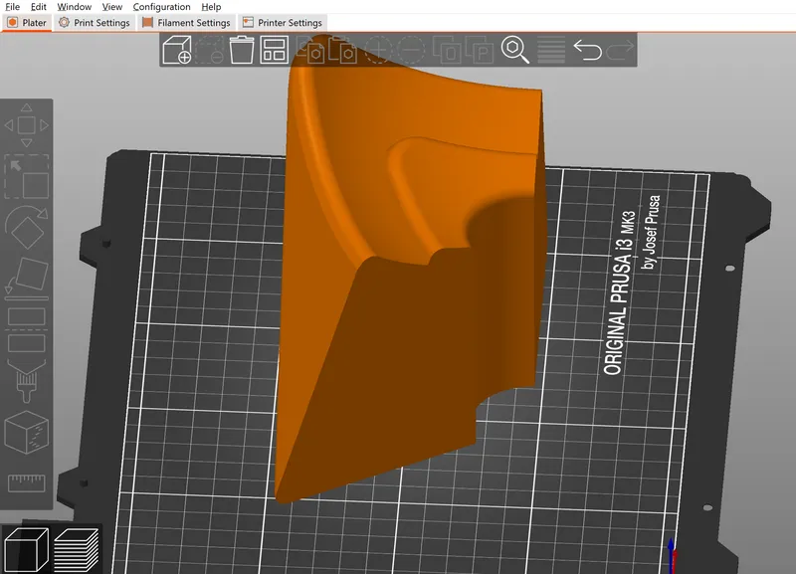Activate the Rotate gizmo tool

tap(26, 228)
